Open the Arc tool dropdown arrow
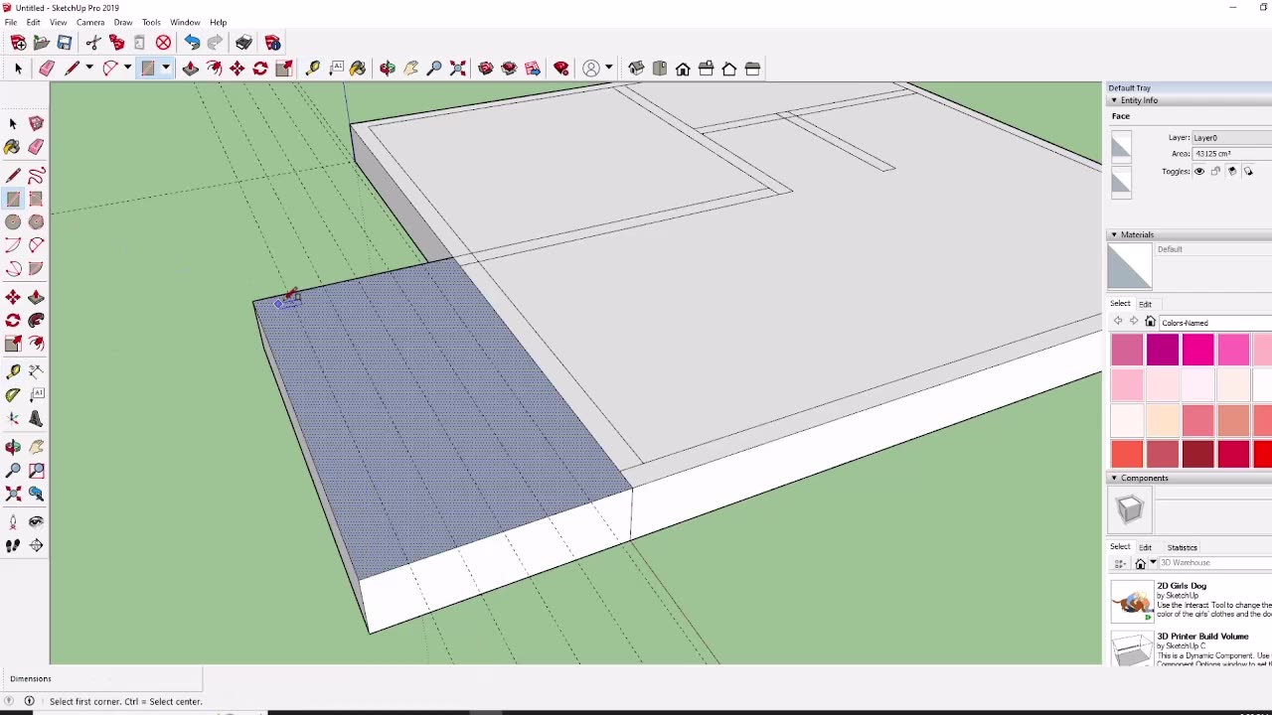The image size is (1272, 715). tap(127, 69)
